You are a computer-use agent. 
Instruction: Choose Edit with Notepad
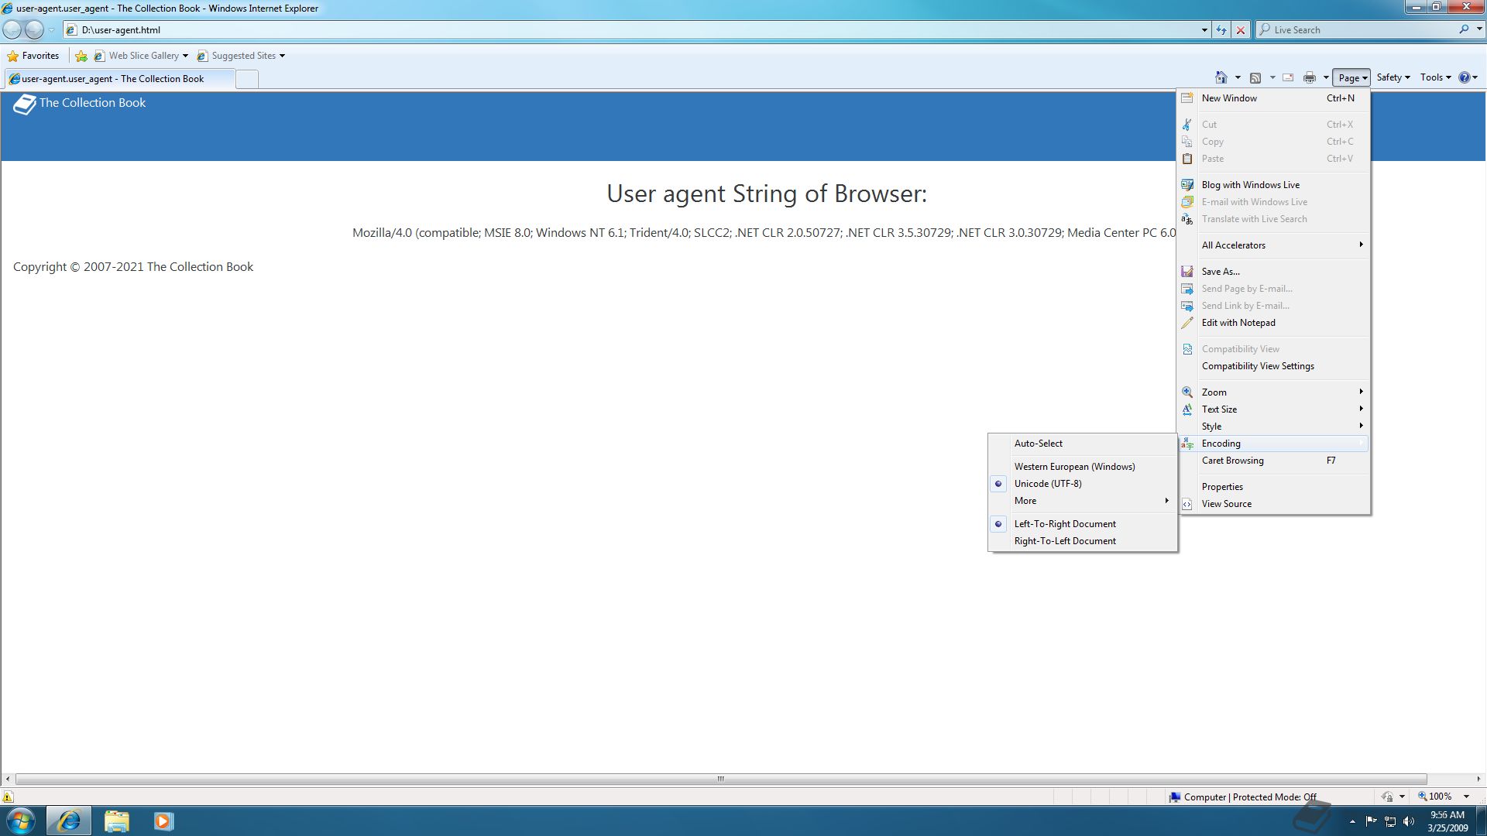click(1274, 323)
